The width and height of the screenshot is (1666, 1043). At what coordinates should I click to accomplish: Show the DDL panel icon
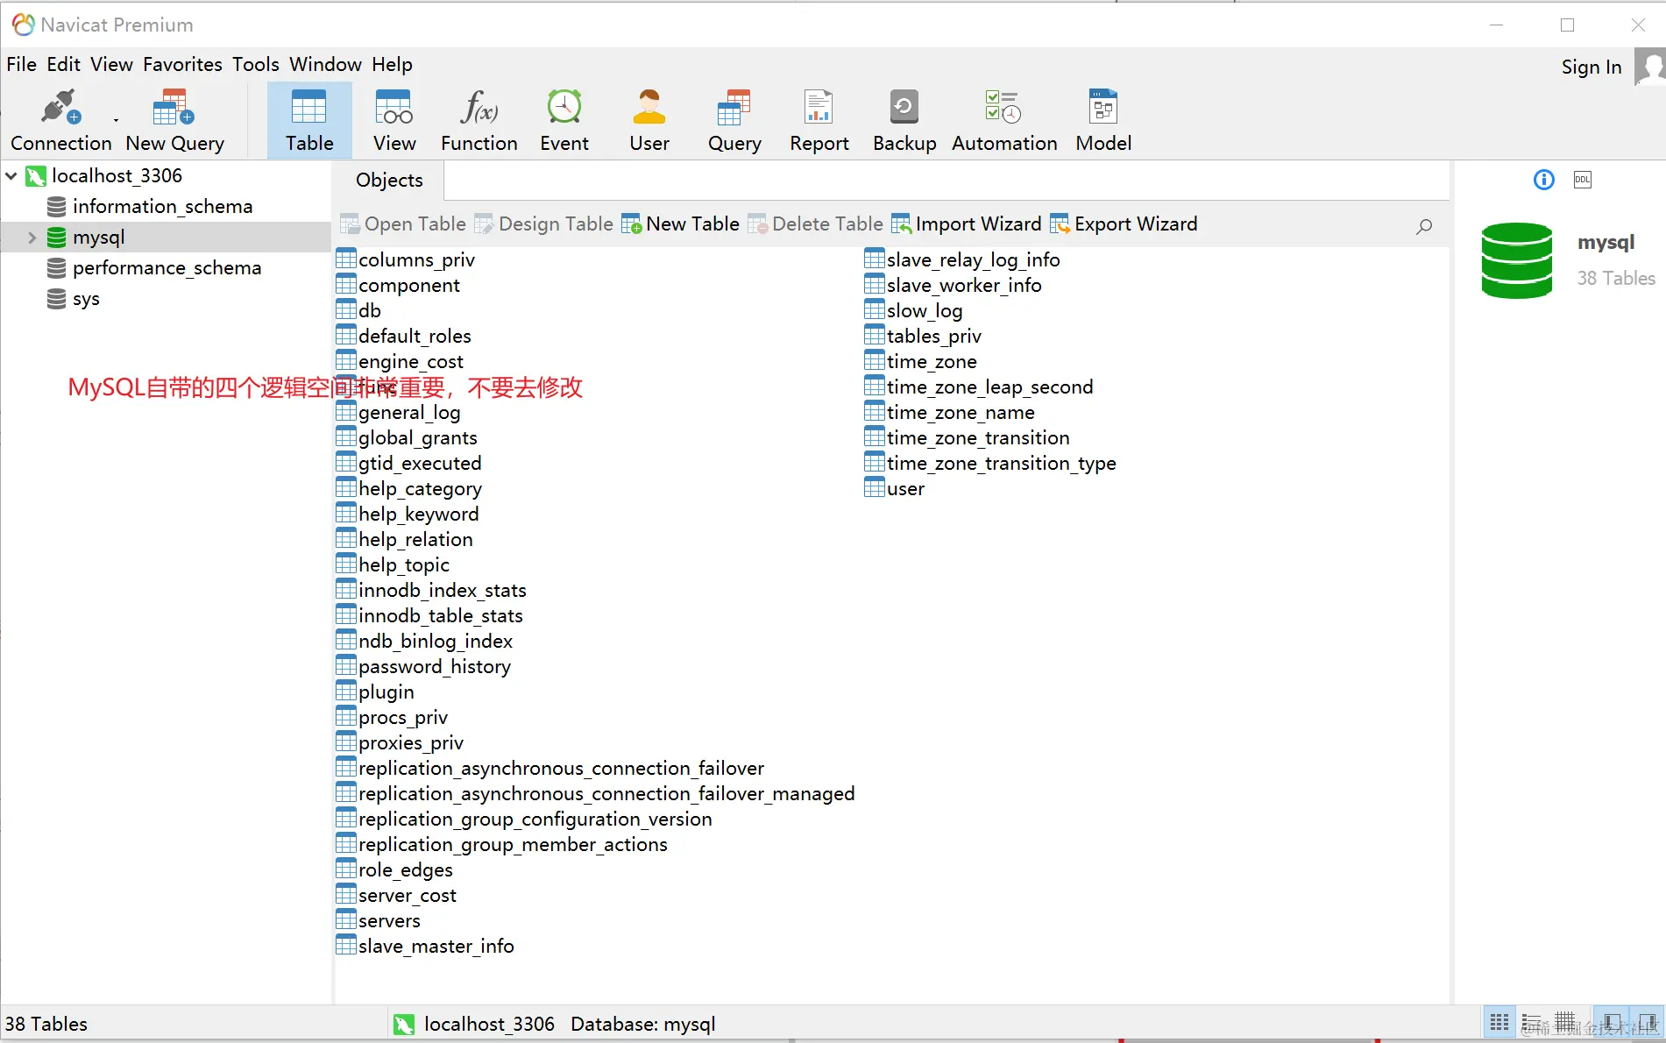point(1582,180)
